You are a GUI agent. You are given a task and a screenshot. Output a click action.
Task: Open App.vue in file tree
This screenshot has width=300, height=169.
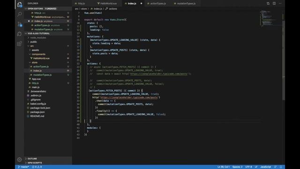[x=48, y=79]
